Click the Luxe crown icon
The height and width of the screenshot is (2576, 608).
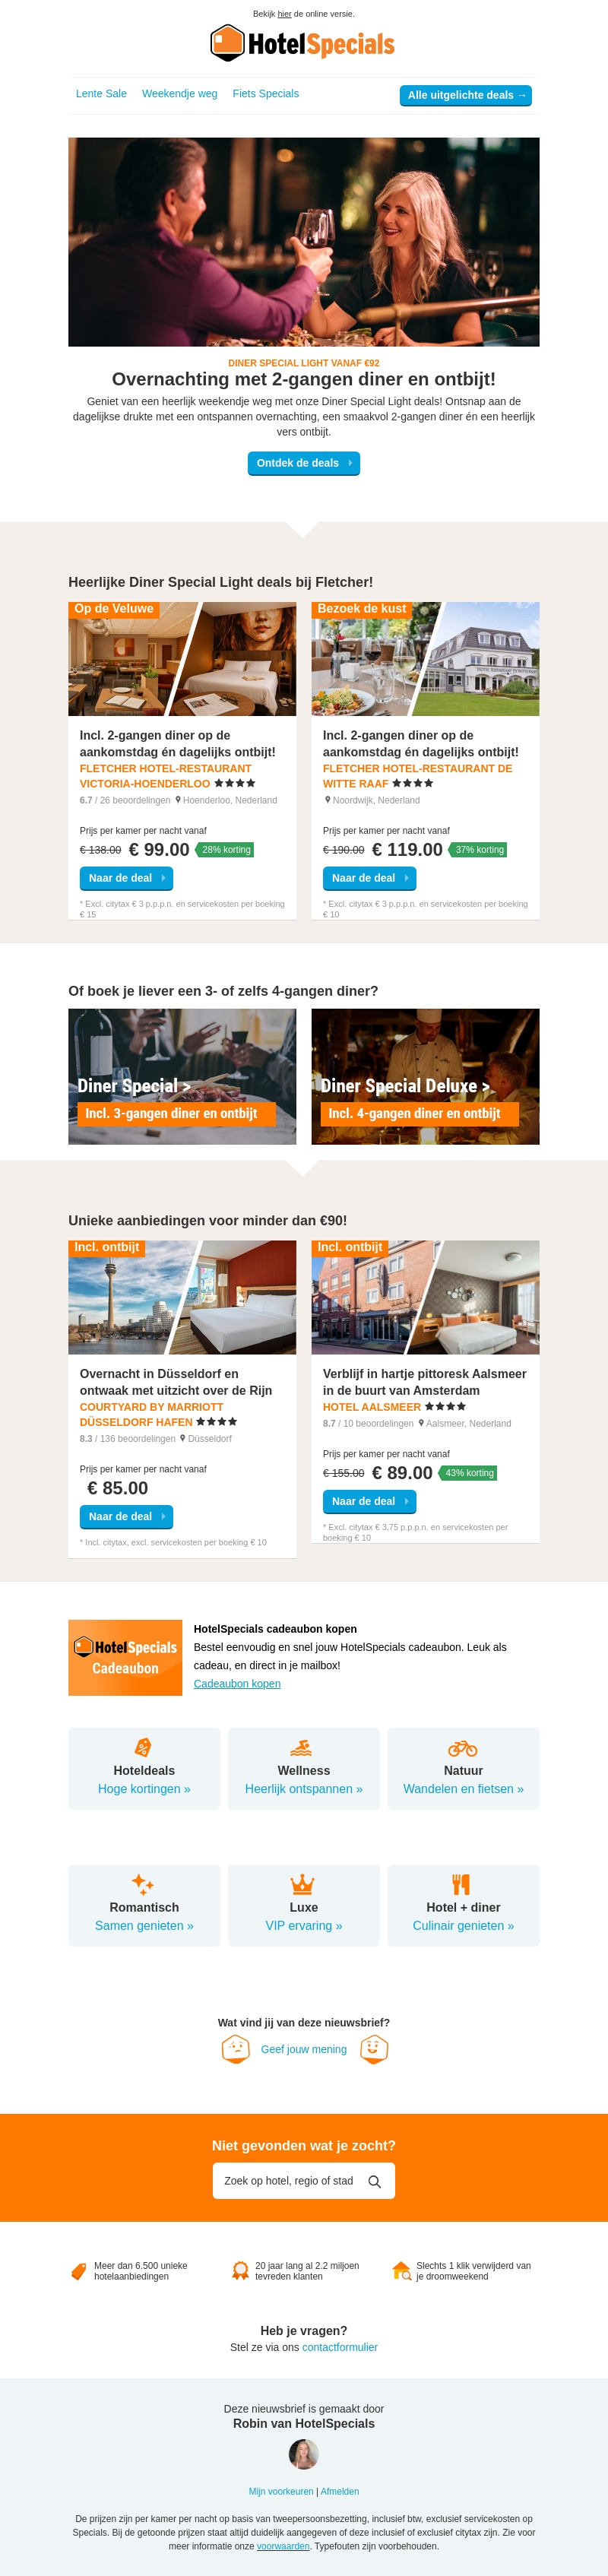[x=302, y=1884]
